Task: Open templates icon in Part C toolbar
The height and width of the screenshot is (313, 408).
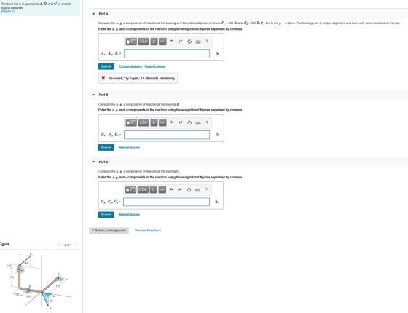Action: (130, 189)
